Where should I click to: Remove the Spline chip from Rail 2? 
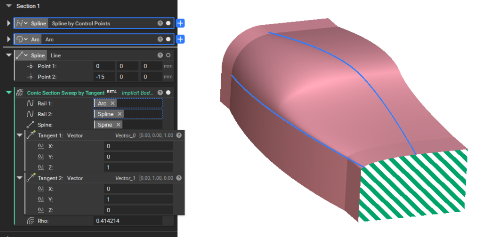point(120,114)
